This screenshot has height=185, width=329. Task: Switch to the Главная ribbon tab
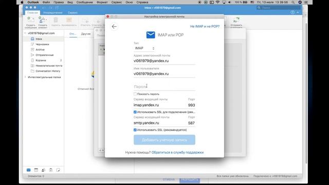pos(32,12)
